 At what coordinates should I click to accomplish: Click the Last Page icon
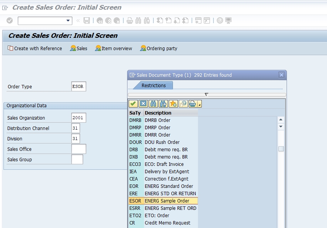tap(185, 20)
